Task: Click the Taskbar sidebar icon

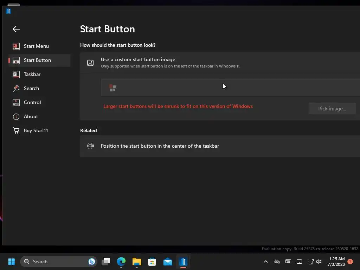Action: pyautogui.click(x=16, y=75)
